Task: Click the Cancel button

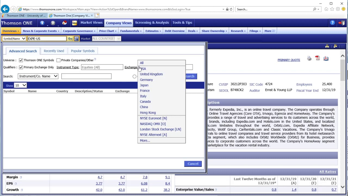Action: [193, 164]
